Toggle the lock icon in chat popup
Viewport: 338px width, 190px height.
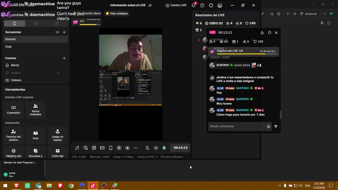(x=262, y=33)
